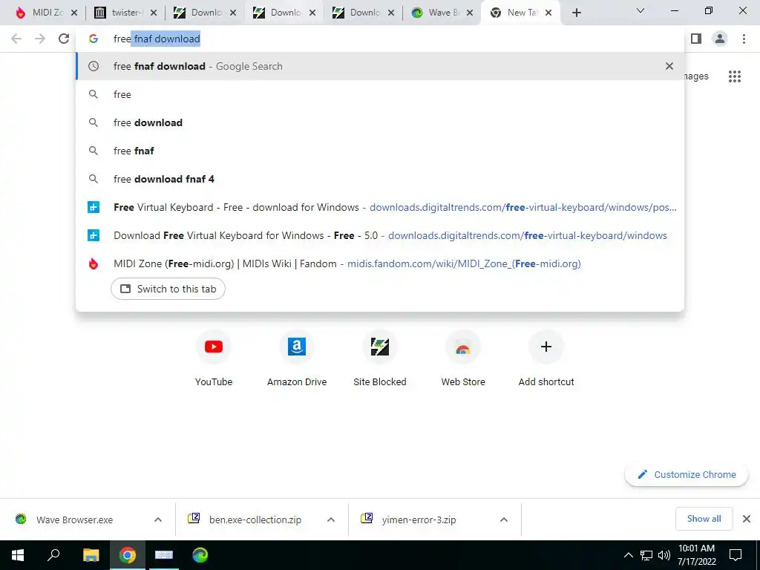This screenshot has height=570, width=760.
Task: Select the 'free download' suggestion
Action: pos(380,122)
